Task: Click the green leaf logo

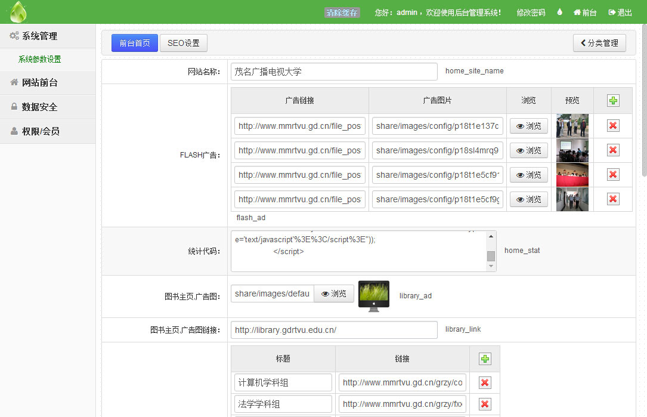Action: [18, 12]
